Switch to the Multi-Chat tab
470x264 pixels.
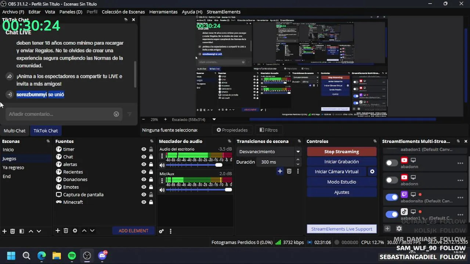[15, 131]
